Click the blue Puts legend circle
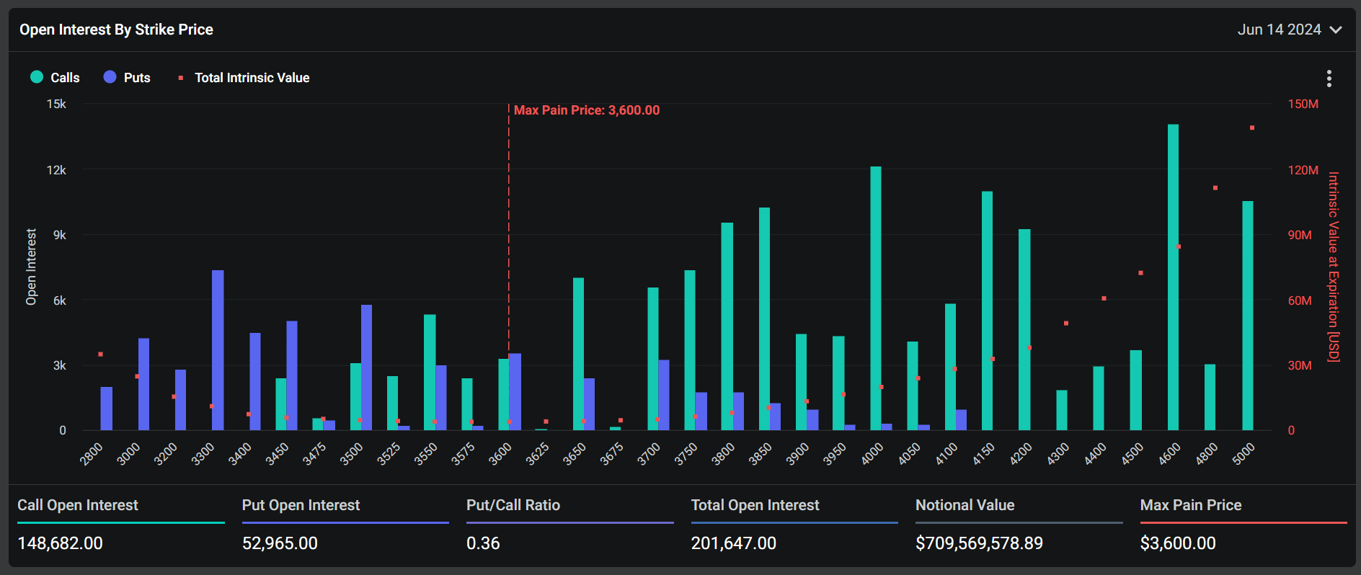 click(110, 77)
